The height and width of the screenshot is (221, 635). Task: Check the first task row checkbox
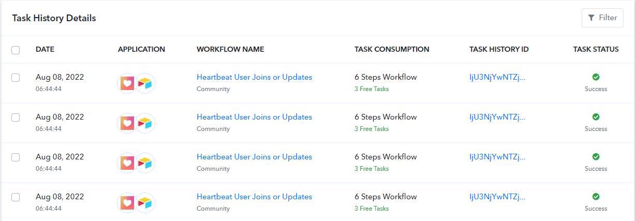pyautogui.click(x=16, y=78)
